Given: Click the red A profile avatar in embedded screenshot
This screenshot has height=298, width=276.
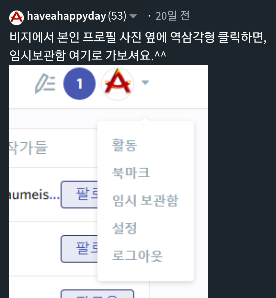Looking at the screenshot, I should [x=118, y=83].
